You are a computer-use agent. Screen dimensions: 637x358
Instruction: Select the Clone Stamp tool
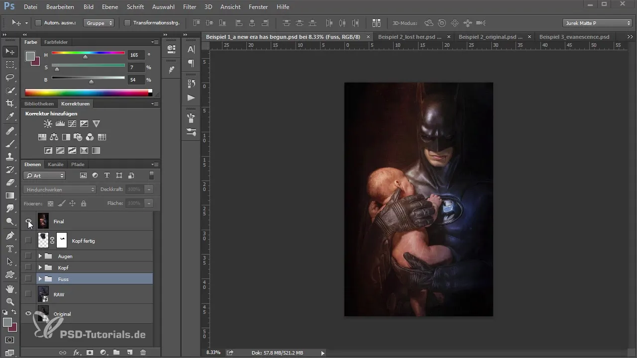click(x=10, y=157)
